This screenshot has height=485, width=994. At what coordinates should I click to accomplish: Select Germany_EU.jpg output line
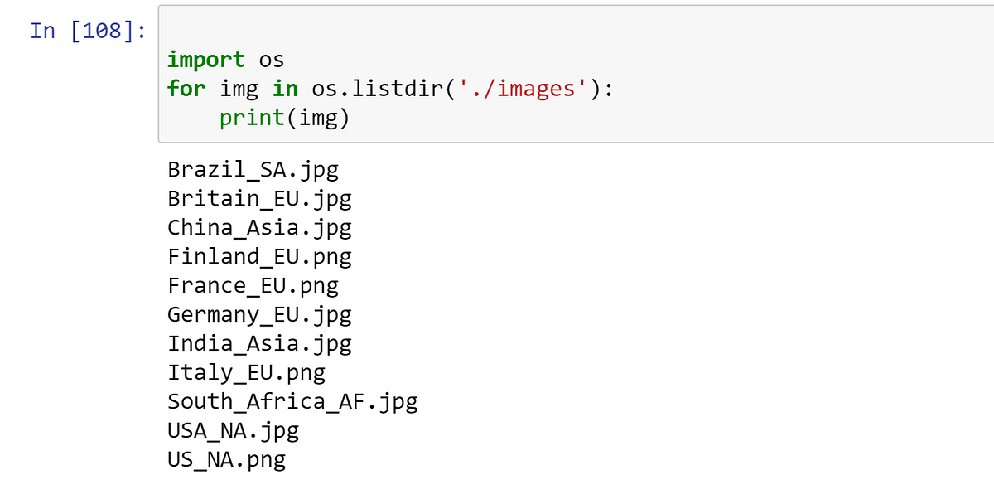click(x=259, y=315)
